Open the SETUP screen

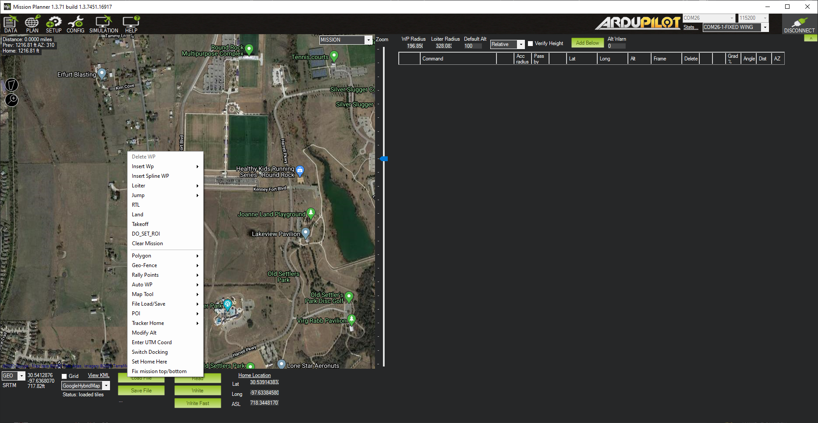(x=53, y=24)
